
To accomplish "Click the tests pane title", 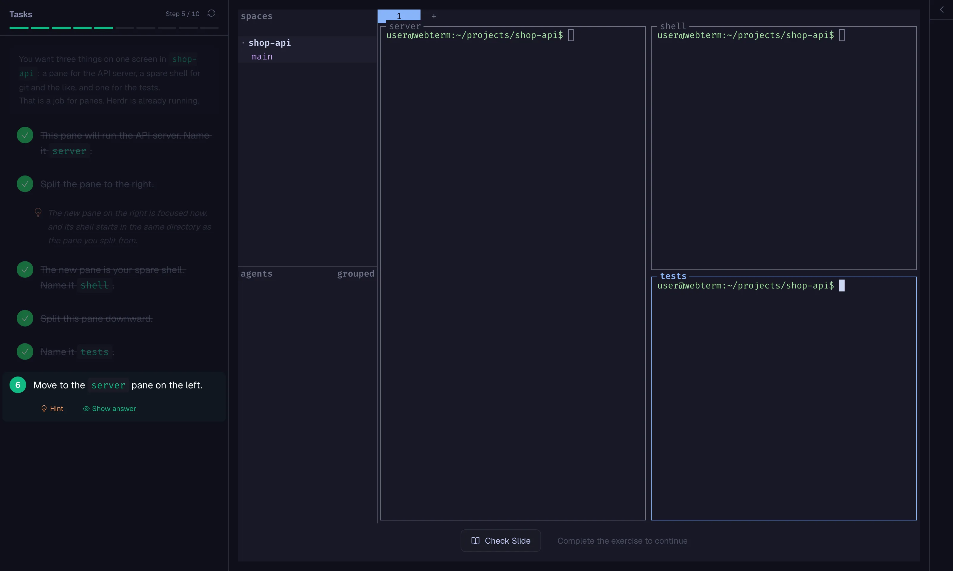I will coord(673,276).
